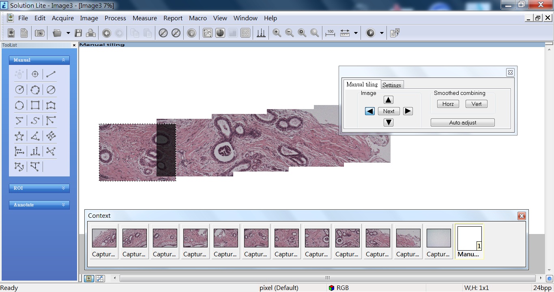Select the straight line measurement tool
The image size is (554, 292).
pyautogui.click(x=51, y=74)
